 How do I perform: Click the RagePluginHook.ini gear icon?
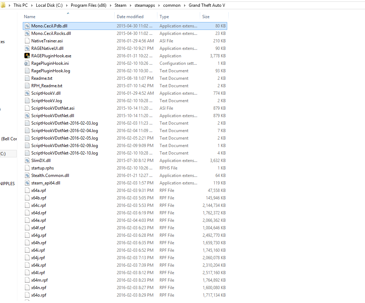coord(27,63)
